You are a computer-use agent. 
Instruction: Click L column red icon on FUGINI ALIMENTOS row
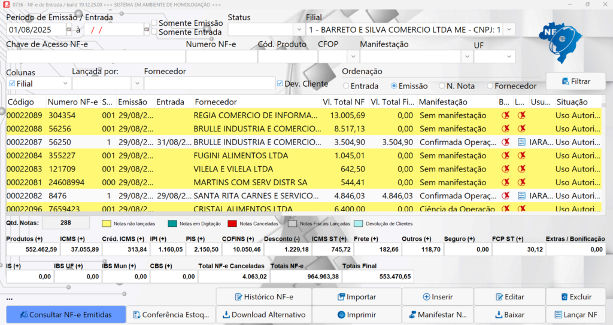tap(521, 156)
